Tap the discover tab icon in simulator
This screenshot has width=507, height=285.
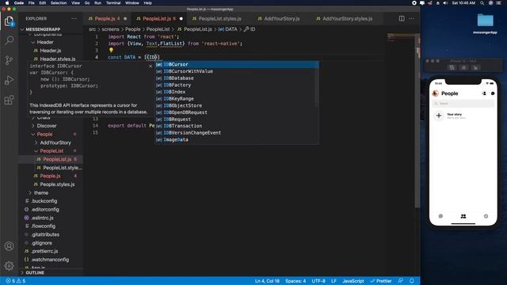486,216
